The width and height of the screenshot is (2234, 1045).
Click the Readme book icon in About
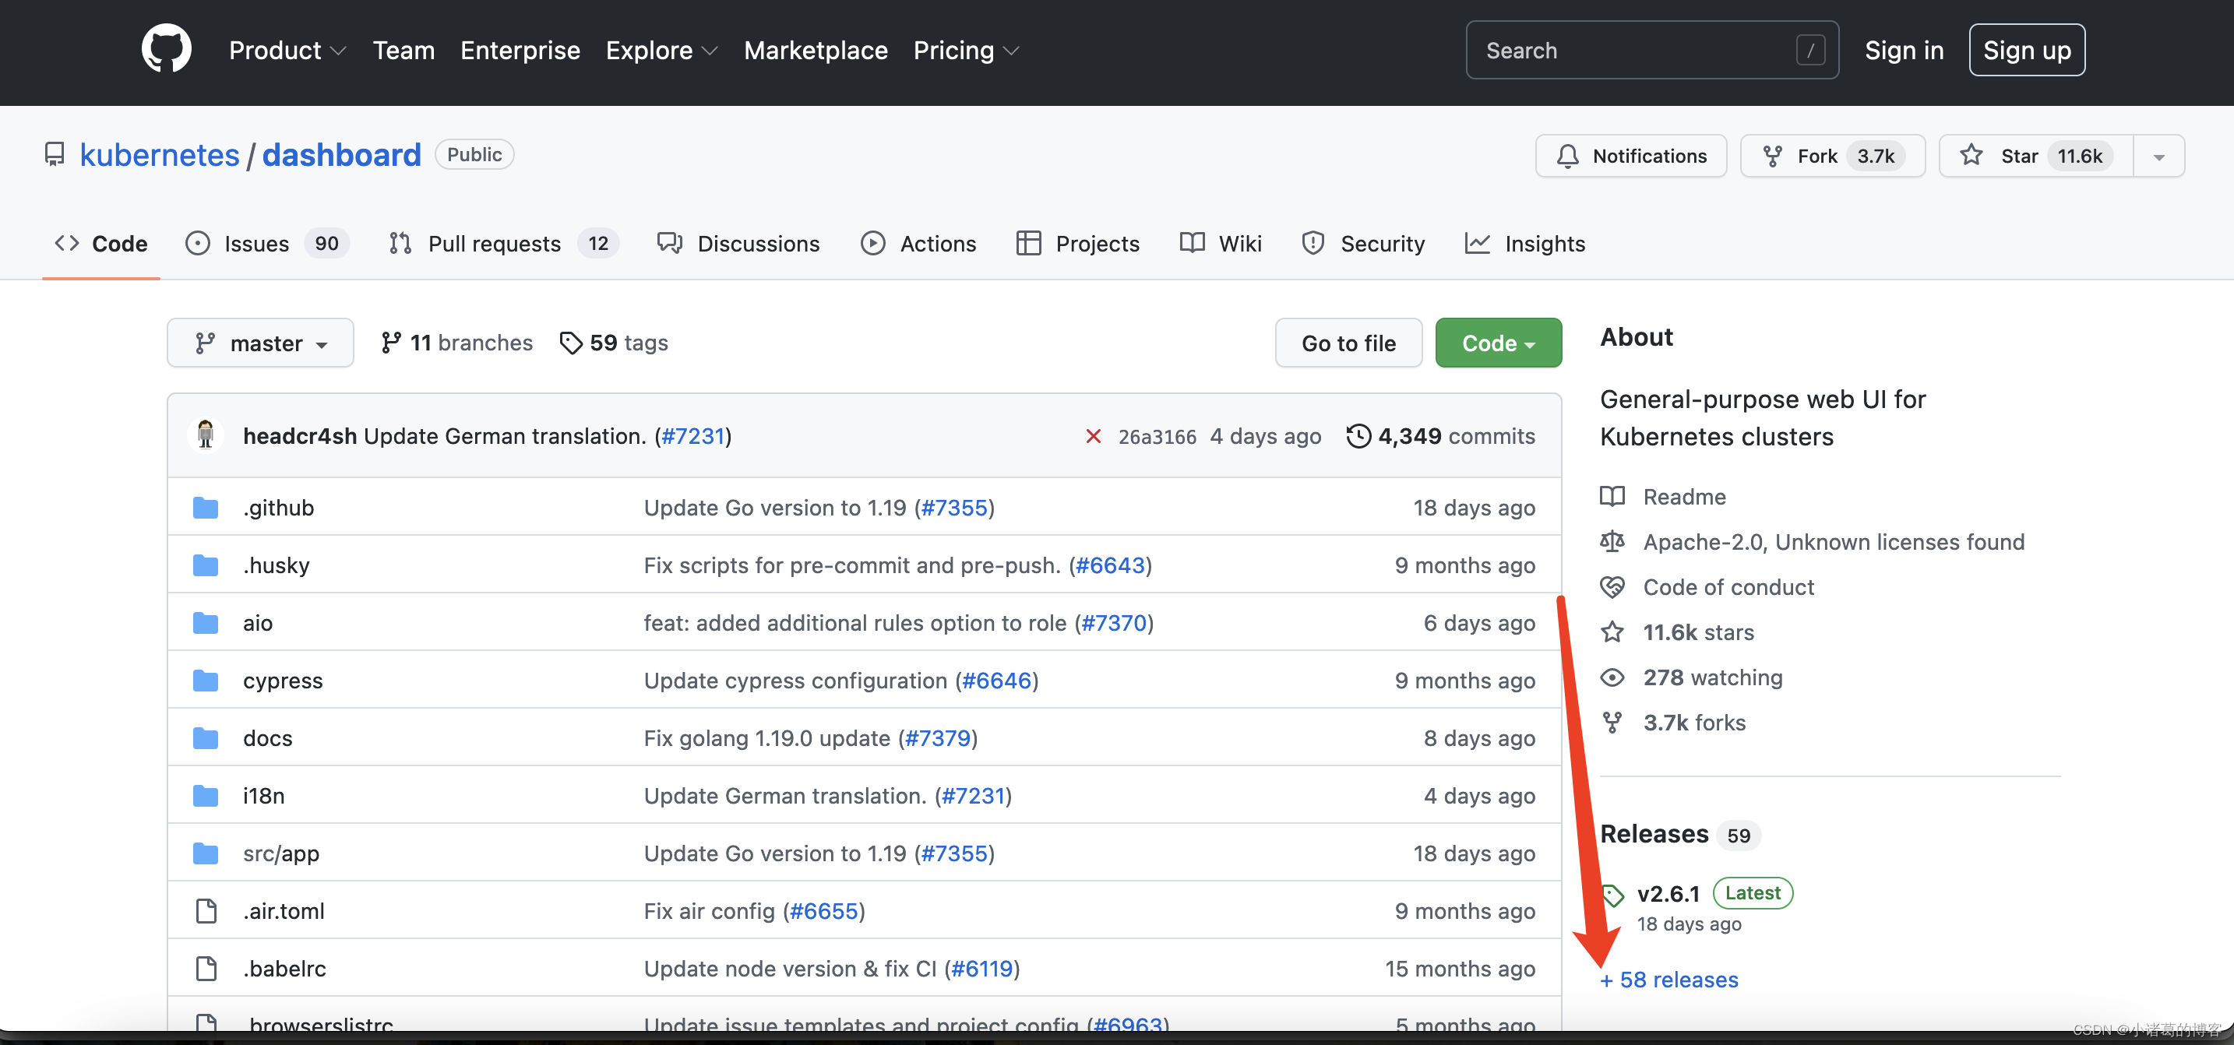pyautogui.click(x=1612, y=497)
